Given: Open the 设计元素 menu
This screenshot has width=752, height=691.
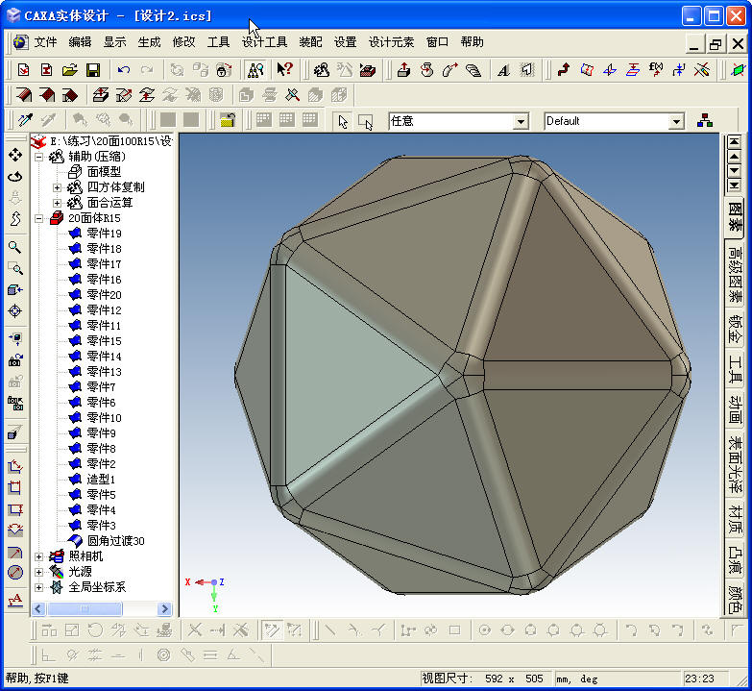Looking at the screenshot, I should click(391, 42).
